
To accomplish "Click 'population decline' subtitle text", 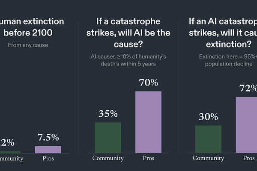I will [x=229, y=64].
